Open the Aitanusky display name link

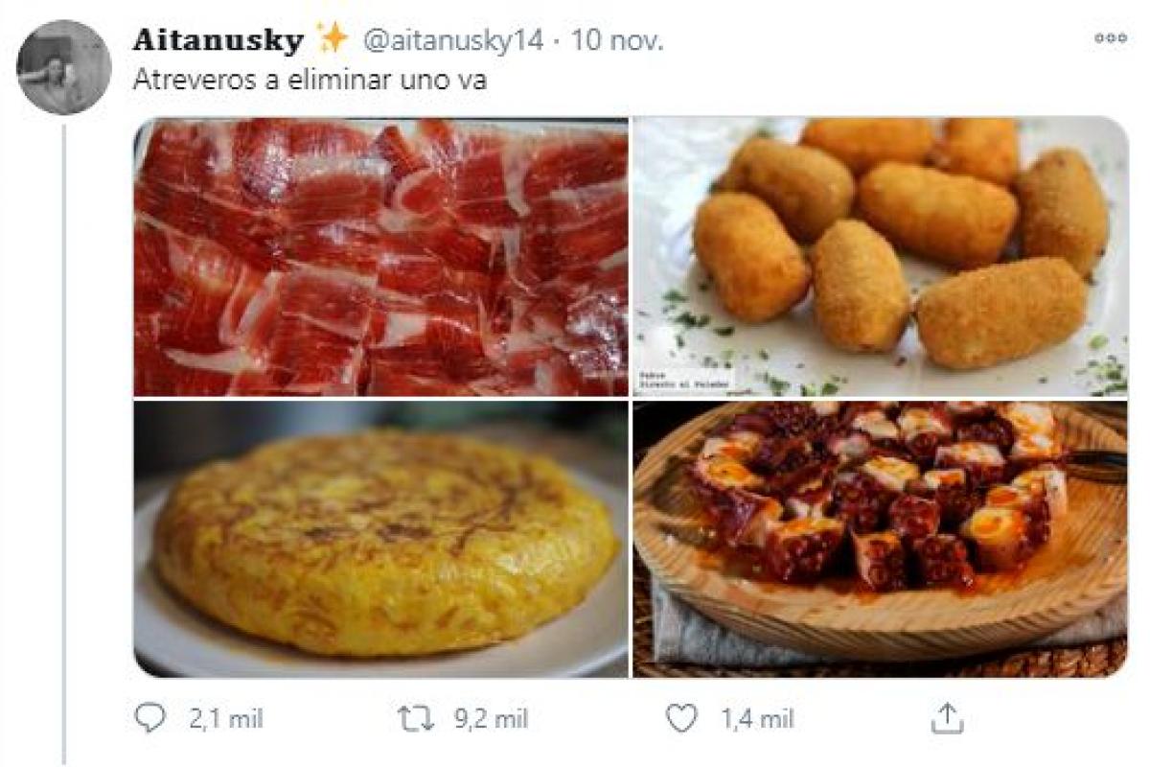pyautogui.click(x=218, y=40)
